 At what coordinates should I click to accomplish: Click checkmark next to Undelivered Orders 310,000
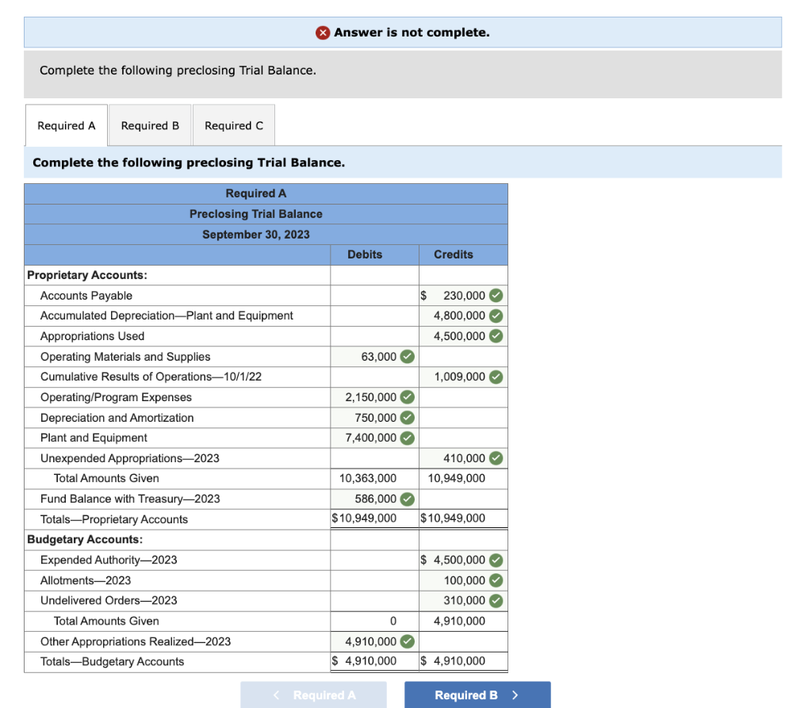point(496,600)
